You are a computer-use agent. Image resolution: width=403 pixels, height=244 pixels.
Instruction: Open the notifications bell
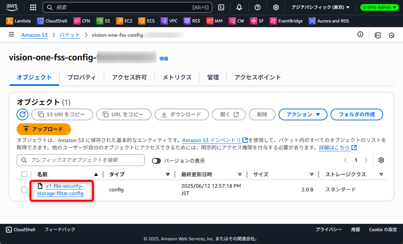(239, 7)
